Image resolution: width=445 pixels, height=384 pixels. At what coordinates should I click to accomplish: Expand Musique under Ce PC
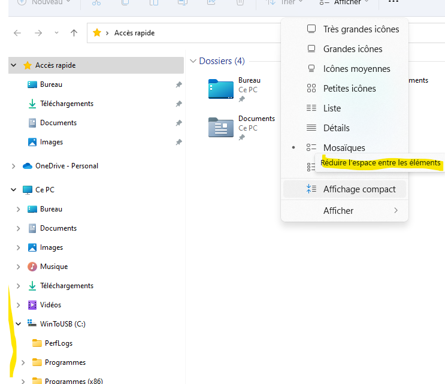(x=18, y=267)
